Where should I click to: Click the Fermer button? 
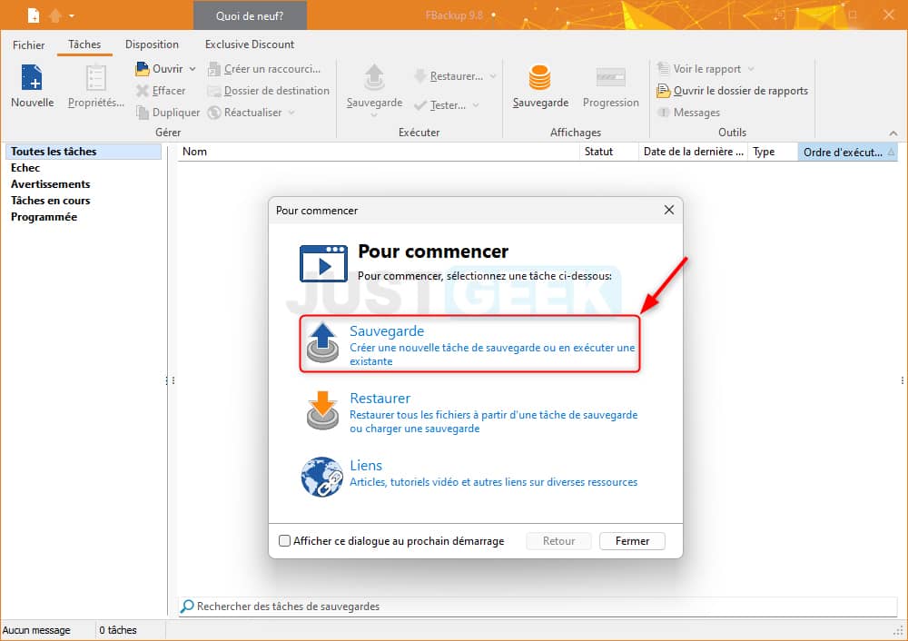coord(632,541)
